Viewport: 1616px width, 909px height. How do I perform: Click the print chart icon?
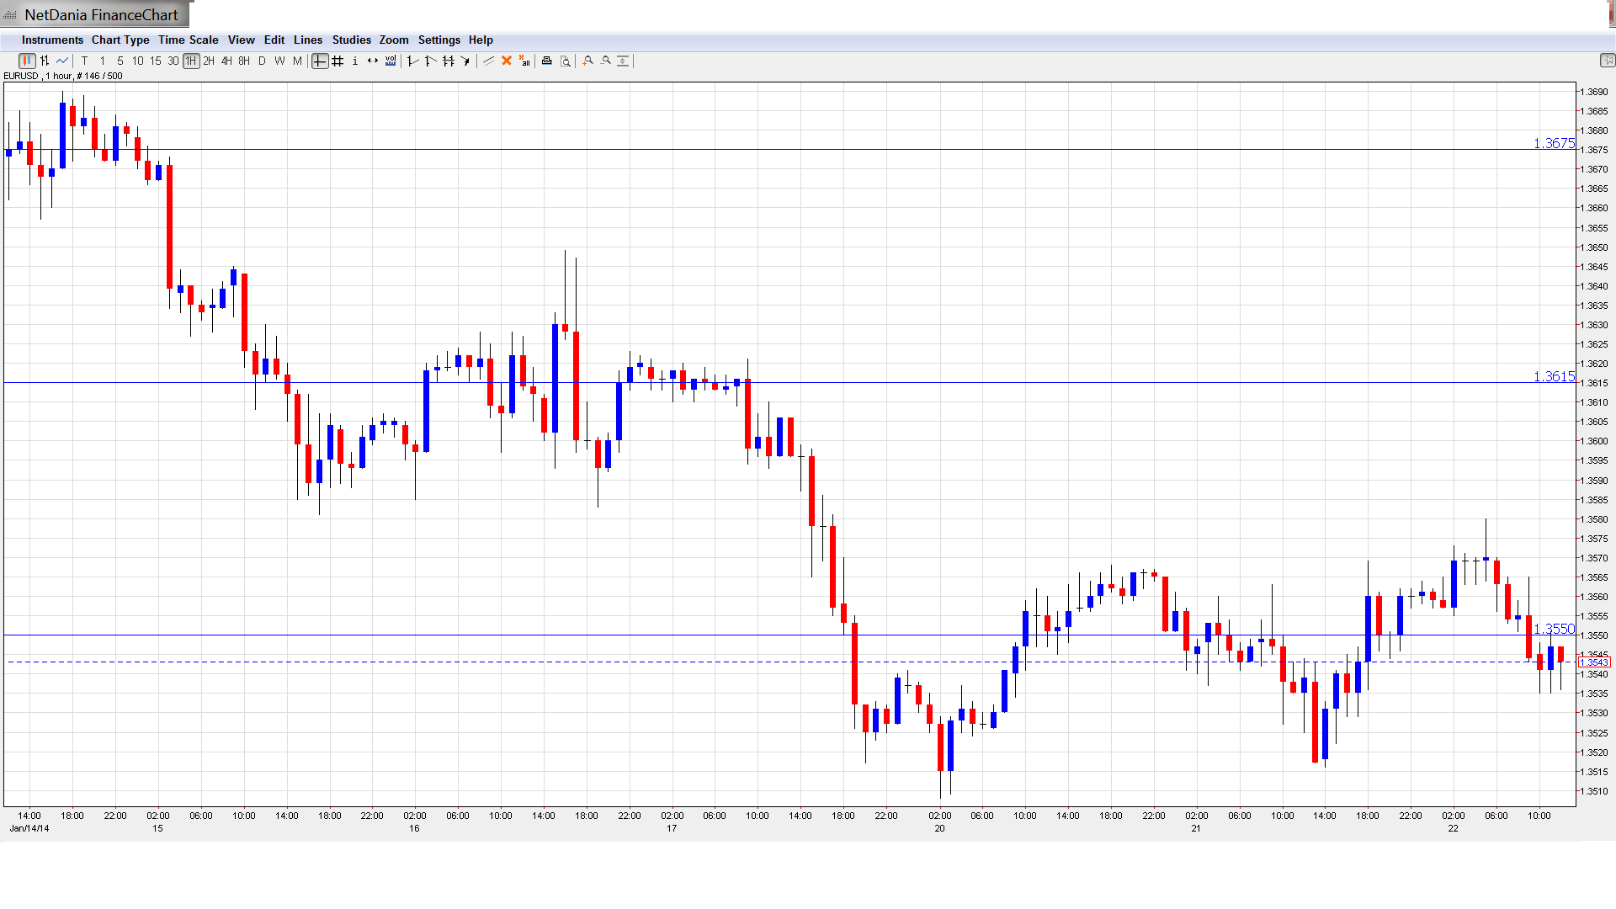(547, 61)
